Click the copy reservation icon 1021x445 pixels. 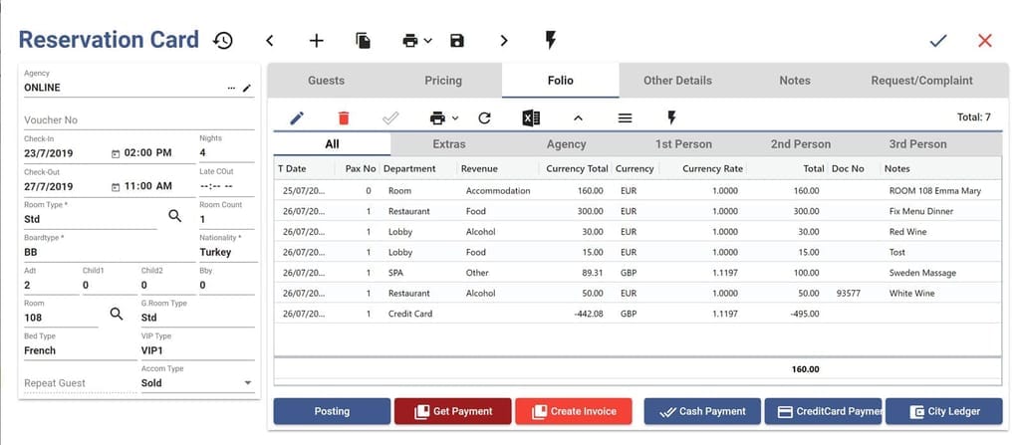pyautogui.click(x=363, y=41)
